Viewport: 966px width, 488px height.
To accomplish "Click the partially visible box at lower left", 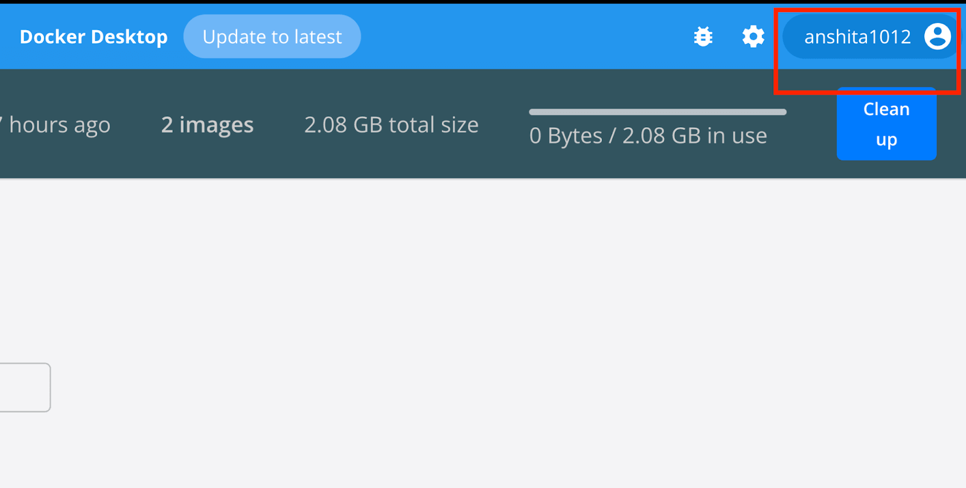I will pyautogui.click(x=24, y=387).
